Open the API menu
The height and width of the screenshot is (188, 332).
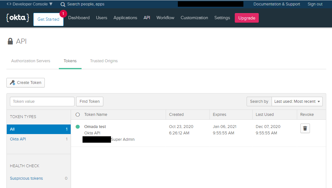point(147,18)
